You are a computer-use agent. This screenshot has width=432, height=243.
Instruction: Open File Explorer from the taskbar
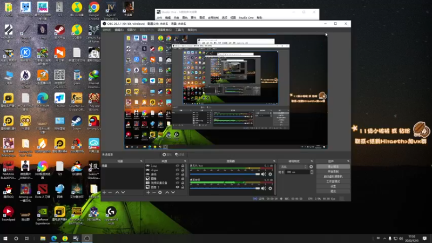[x=43, y=238]
